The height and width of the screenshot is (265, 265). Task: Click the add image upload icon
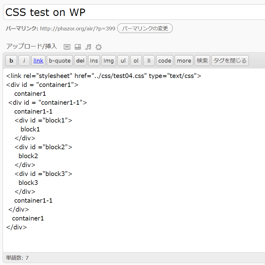[x=67, y=47]
